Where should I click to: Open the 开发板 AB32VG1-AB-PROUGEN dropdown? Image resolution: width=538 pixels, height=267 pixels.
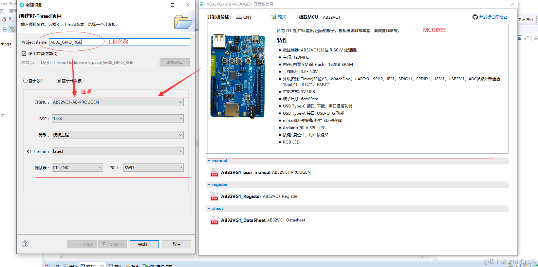tap(118, 102)
